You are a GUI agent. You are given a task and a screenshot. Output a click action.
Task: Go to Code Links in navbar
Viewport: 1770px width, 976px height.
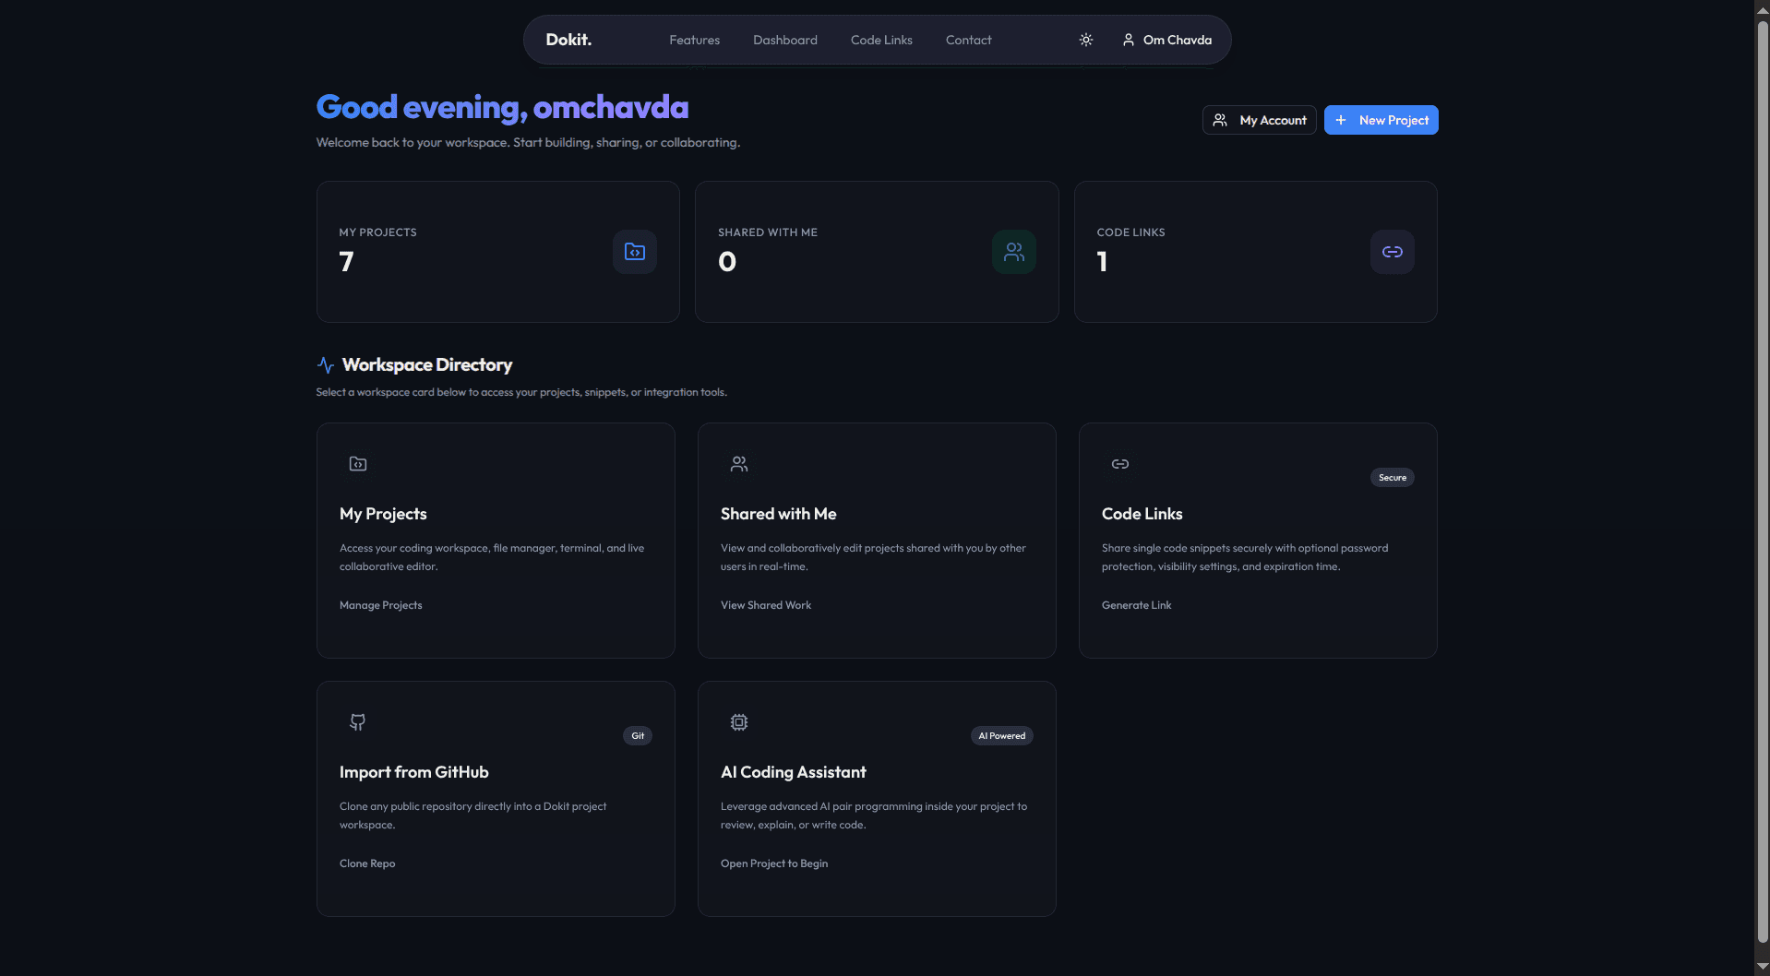881,40
